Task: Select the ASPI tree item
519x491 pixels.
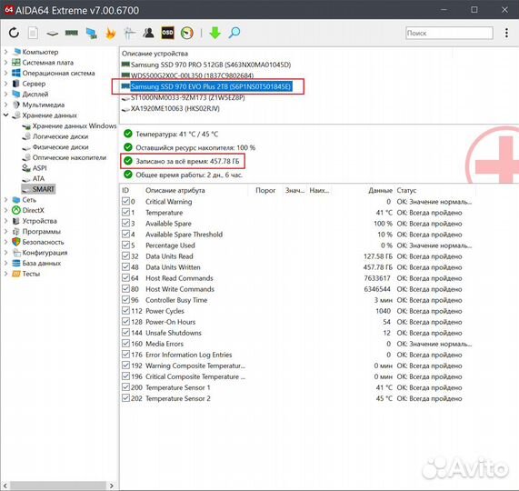Action: 39,168
